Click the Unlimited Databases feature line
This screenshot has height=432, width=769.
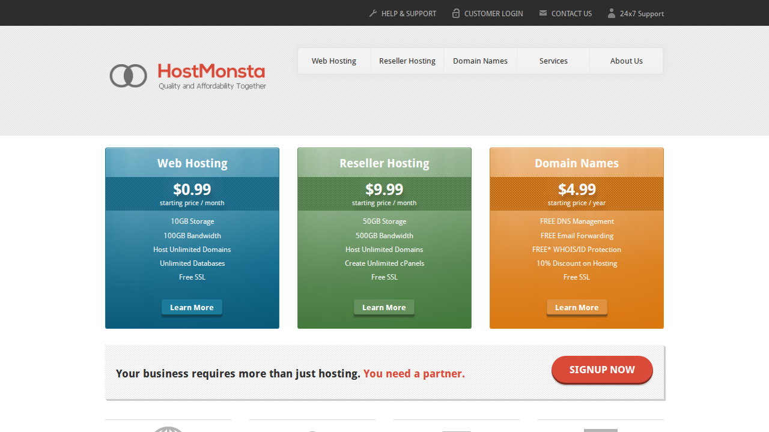(192, 263)
